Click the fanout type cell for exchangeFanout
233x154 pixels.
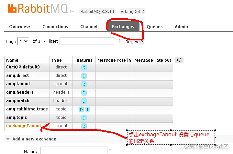(x=61, y=126)
